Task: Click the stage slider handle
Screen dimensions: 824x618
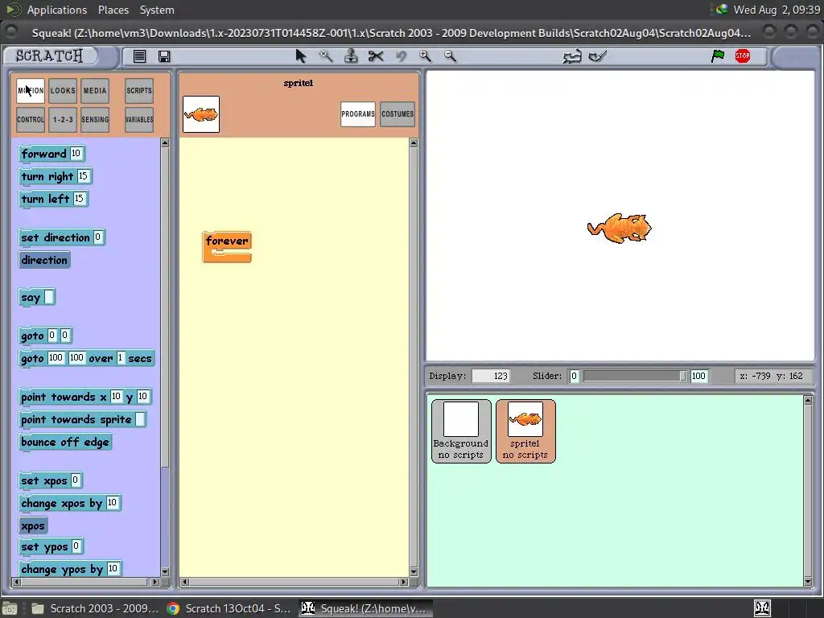Action: tap(682, 376)
